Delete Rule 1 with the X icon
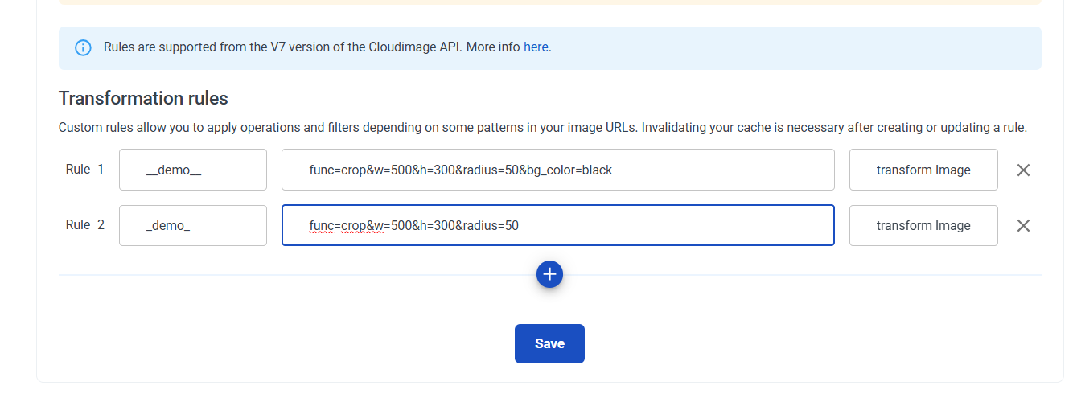This screenshot has width=1073, height=398. [1023, 170]
